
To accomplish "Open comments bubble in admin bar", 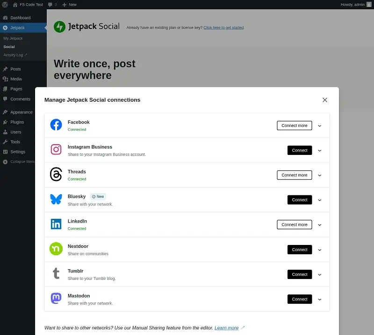I will point(52,5).
